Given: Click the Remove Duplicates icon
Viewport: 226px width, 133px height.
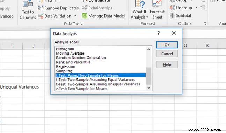Looking at the screenshot, I should coord(41,8).
